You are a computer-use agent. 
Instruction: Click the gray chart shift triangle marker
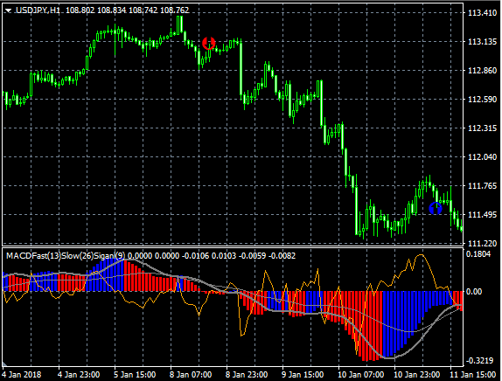tap(4, 364)
